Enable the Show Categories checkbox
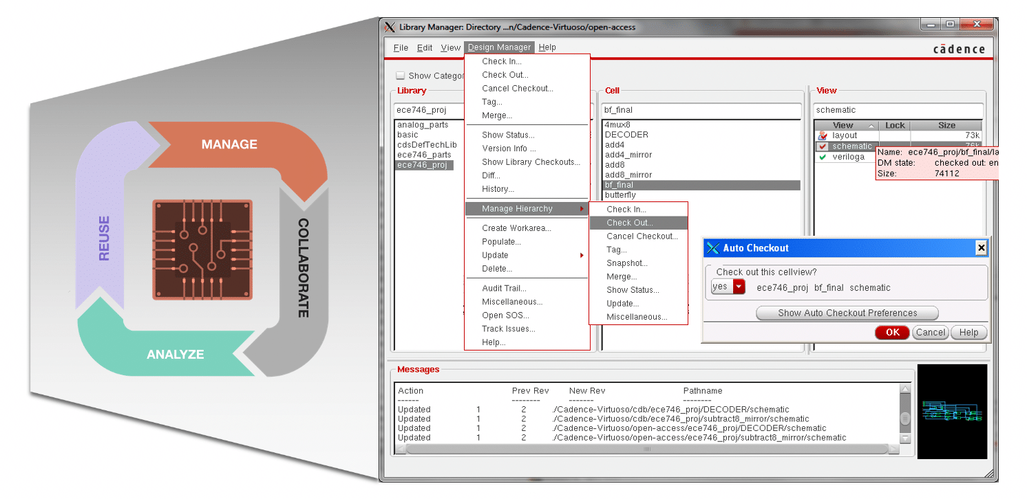The height and width of the screenshot is (499, 1027). pyautogui.click(x=401, y=76)
